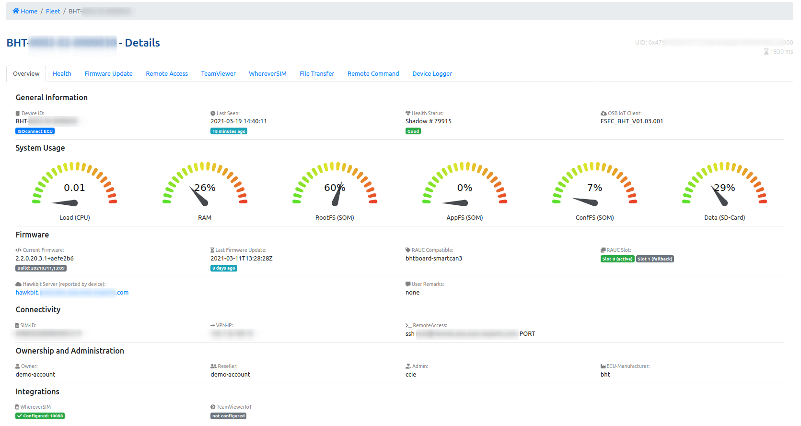Click the green Good health badge
This screenshot has height=426, width=801.
tap(413, 131)
